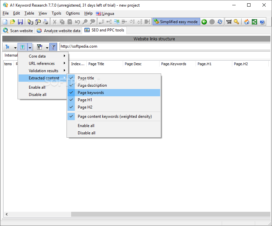This screenshot has height=226, width=272.
Task: Open dropdown arrow beside tree view icon
Action: [15, 48]
